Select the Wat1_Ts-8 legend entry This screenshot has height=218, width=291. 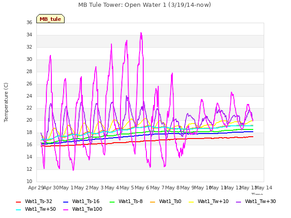126,202
